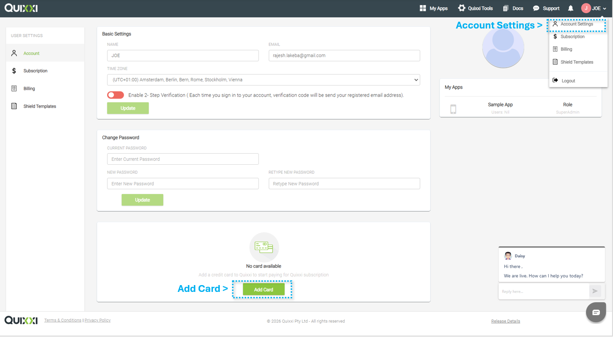Click Update button under Basic Settings
The height and width of the screenshot is (337, 613).
coord(128,108)
